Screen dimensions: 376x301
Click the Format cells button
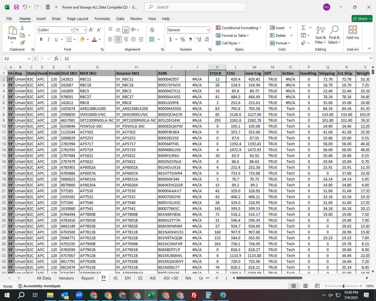pos(280,43)
